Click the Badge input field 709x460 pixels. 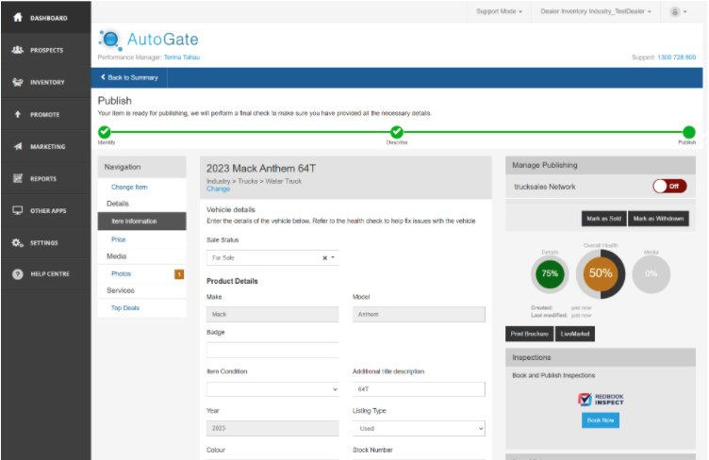(272, 350)
